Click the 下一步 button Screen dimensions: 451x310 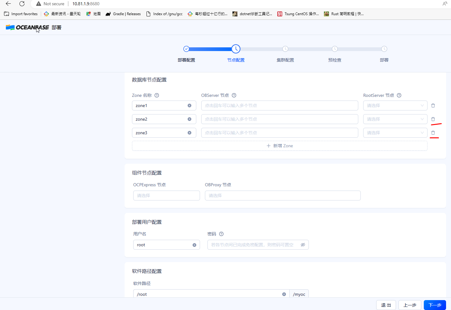[435, 305]
